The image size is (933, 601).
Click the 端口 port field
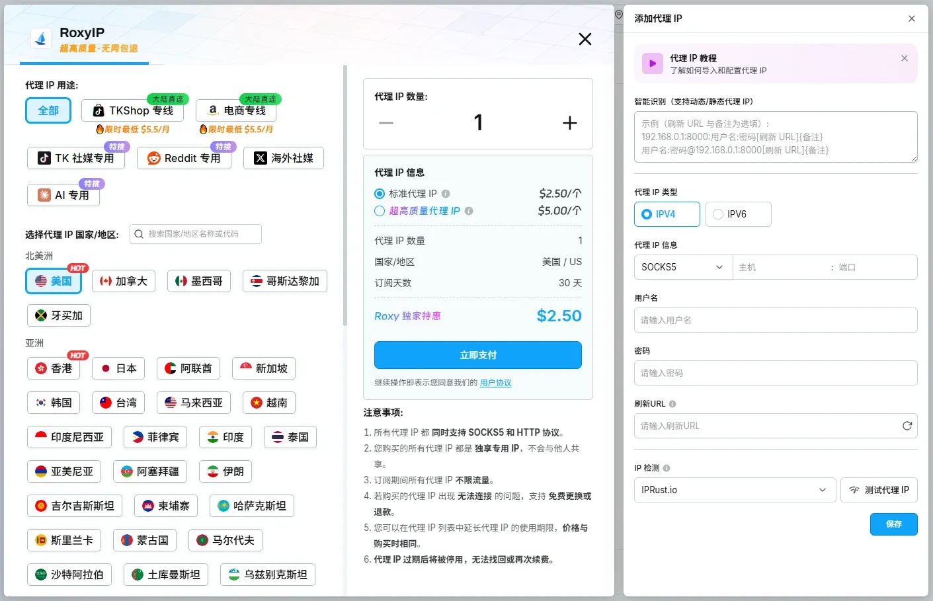[x=875, y=267]
